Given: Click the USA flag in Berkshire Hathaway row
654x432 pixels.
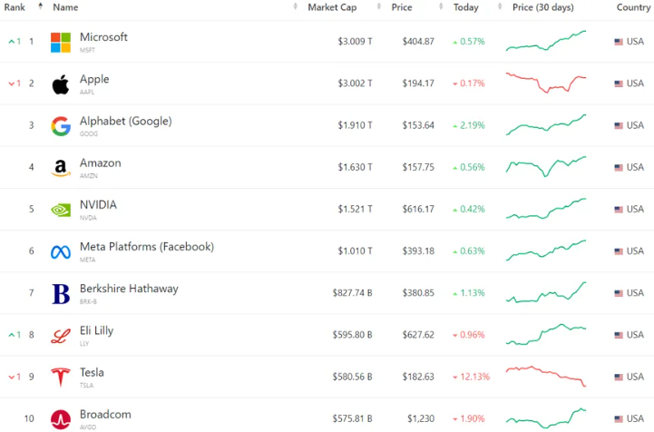Looking at the screenshot, I should pos(619,293).
